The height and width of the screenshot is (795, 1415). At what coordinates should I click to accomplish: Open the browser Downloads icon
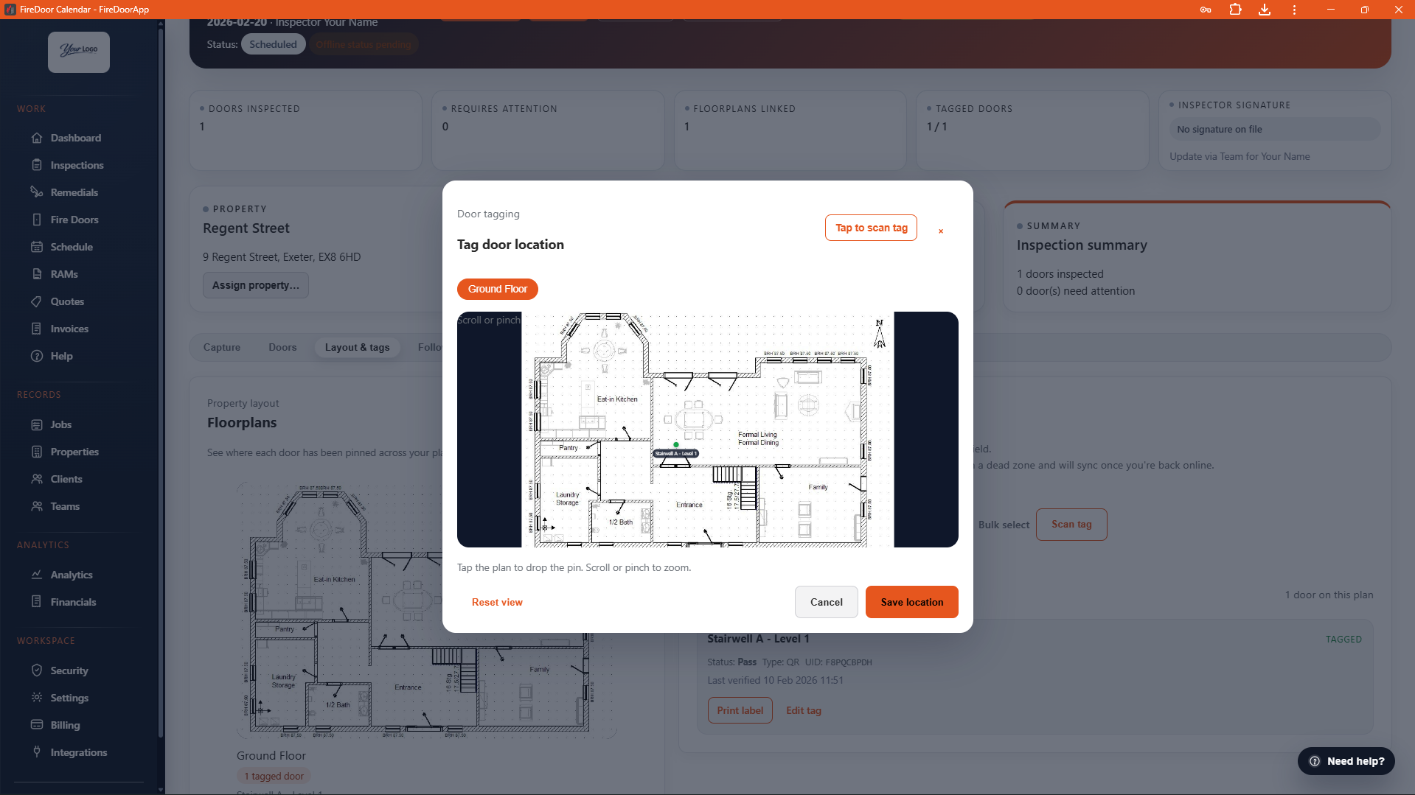1264,10
